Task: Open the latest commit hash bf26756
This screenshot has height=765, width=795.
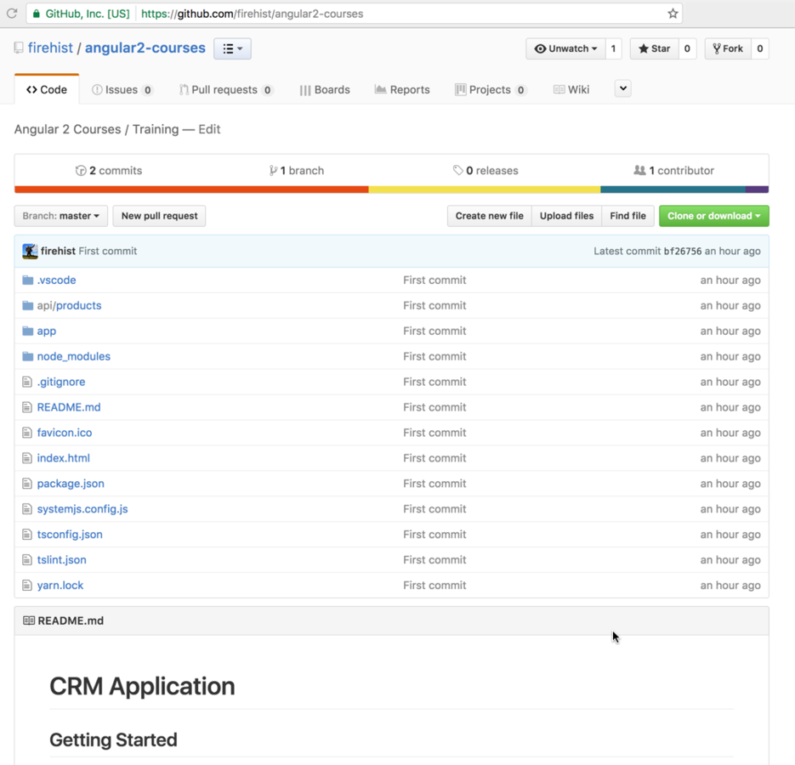Action: pyautogui.click(x=683, y=251)
